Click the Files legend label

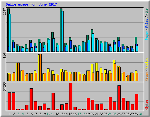146,23
